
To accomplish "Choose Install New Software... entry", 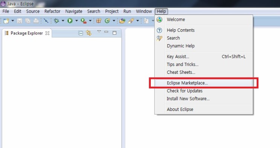I will pos(204,99).
